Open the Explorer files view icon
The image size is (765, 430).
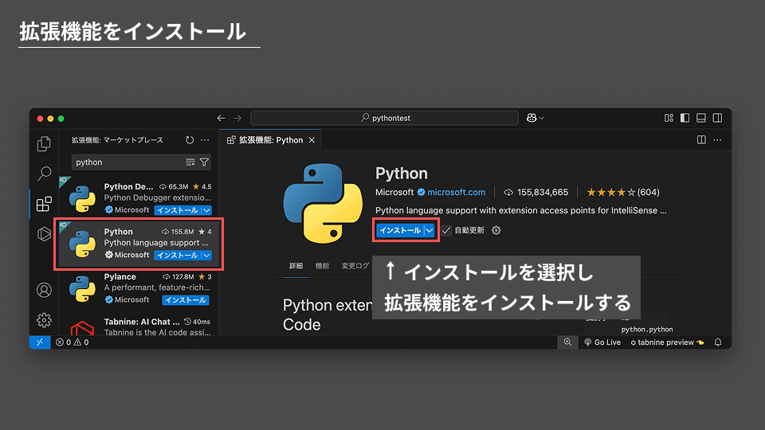tap(44, 143)
